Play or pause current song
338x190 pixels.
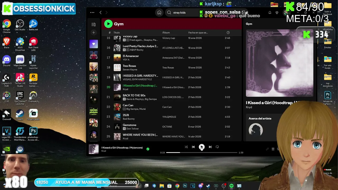click(201, 147)
